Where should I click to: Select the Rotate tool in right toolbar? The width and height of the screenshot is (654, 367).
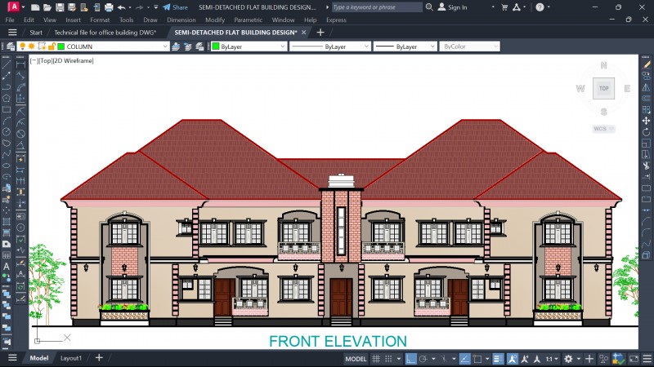[x=646, y=132]
